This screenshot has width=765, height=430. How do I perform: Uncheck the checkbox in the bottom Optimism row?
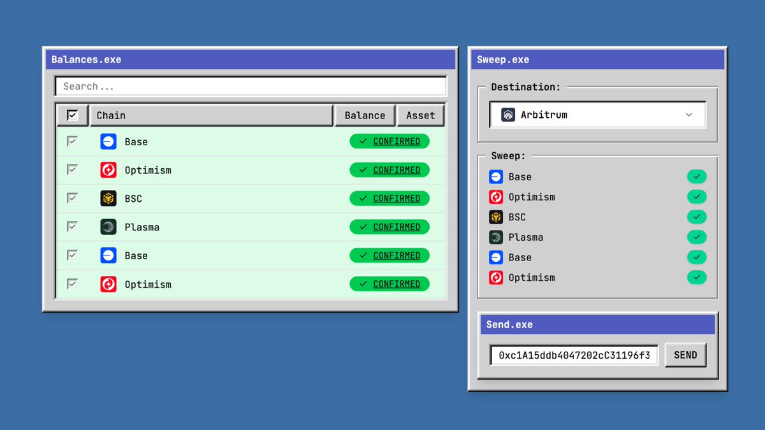[73, 283]
